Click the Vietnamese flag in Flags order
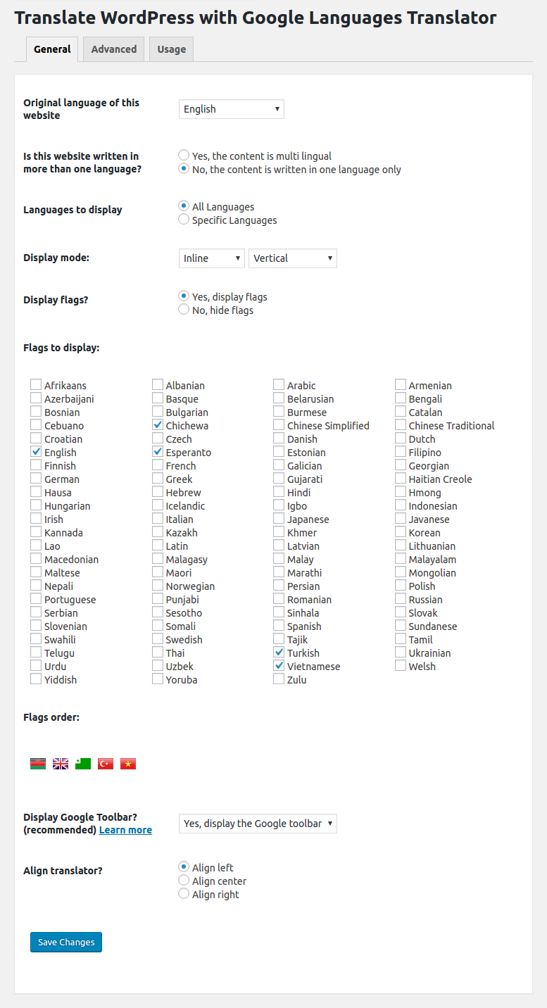This screenshot has height=1008, width=547. click(x=128, y=764)
